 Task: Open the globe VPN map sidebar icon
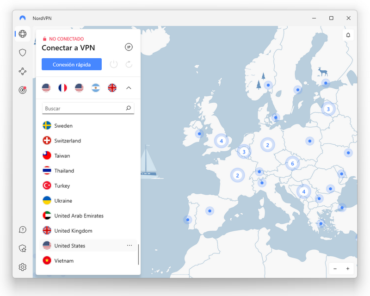pyautogui.click(x=23, y=34)
